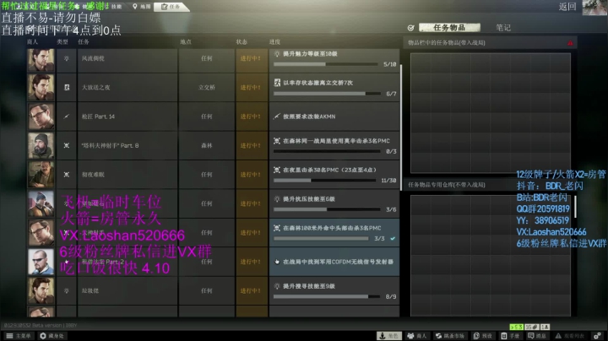Sort by 状态 column header
This screenshot has height=341, width=608.
(242, 42)
